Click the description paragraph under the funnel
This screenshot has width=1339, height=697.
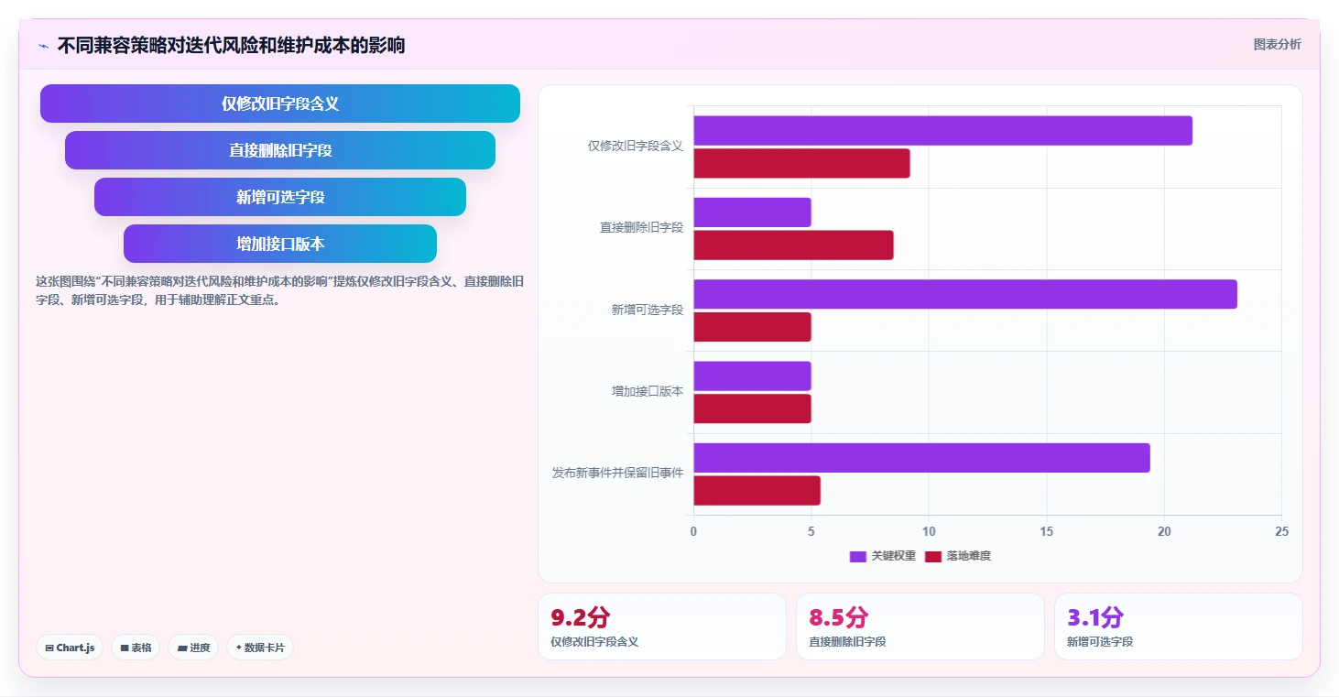coord(279,290)
